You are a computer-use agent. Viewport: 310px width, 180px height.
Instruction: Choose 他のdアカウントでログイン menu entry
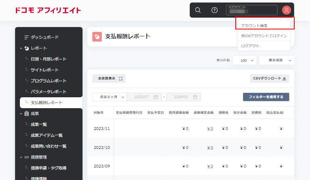click(264, 36)
